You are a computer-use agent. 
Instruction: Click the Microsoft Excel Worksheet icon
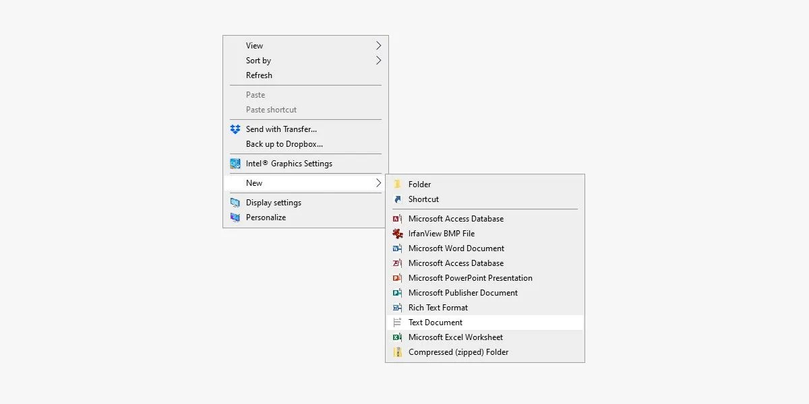tap(397, 337)
